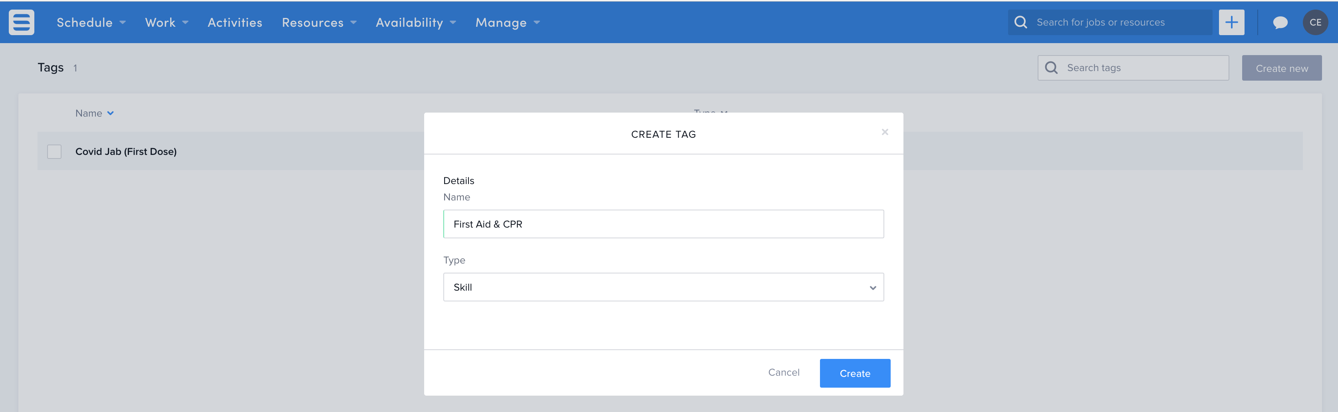Cancel the tag creation

(783, 372)
